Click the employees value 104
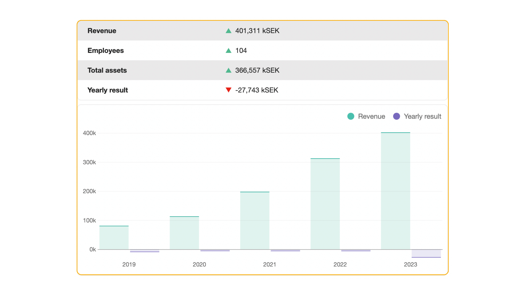 [x=241, y=50]
